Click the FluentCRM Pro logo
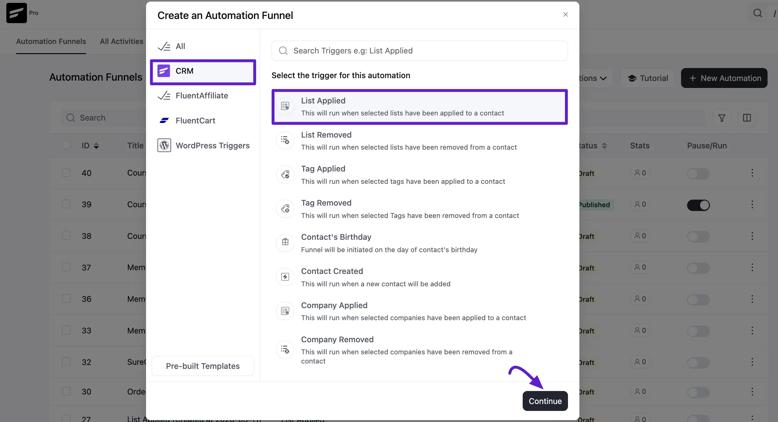778x422 pixels. pyautogui.click(x=16, y=13)
